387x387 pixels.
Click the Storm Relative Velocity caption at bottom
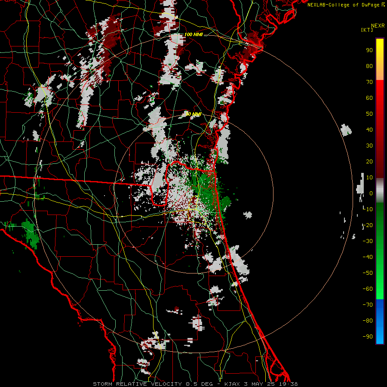pyautogui.click(x=195, y=384)
